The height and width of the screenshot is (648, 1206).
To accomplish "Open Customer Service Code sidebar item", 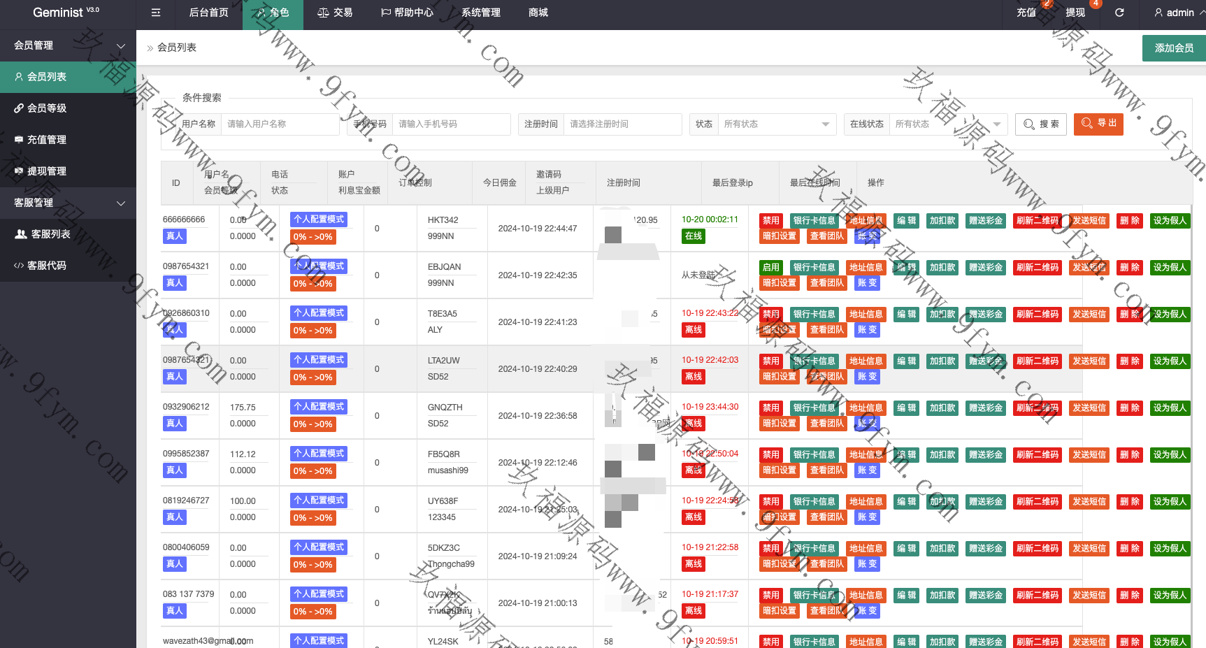I will pyautogui.click(x=47, y=266).
